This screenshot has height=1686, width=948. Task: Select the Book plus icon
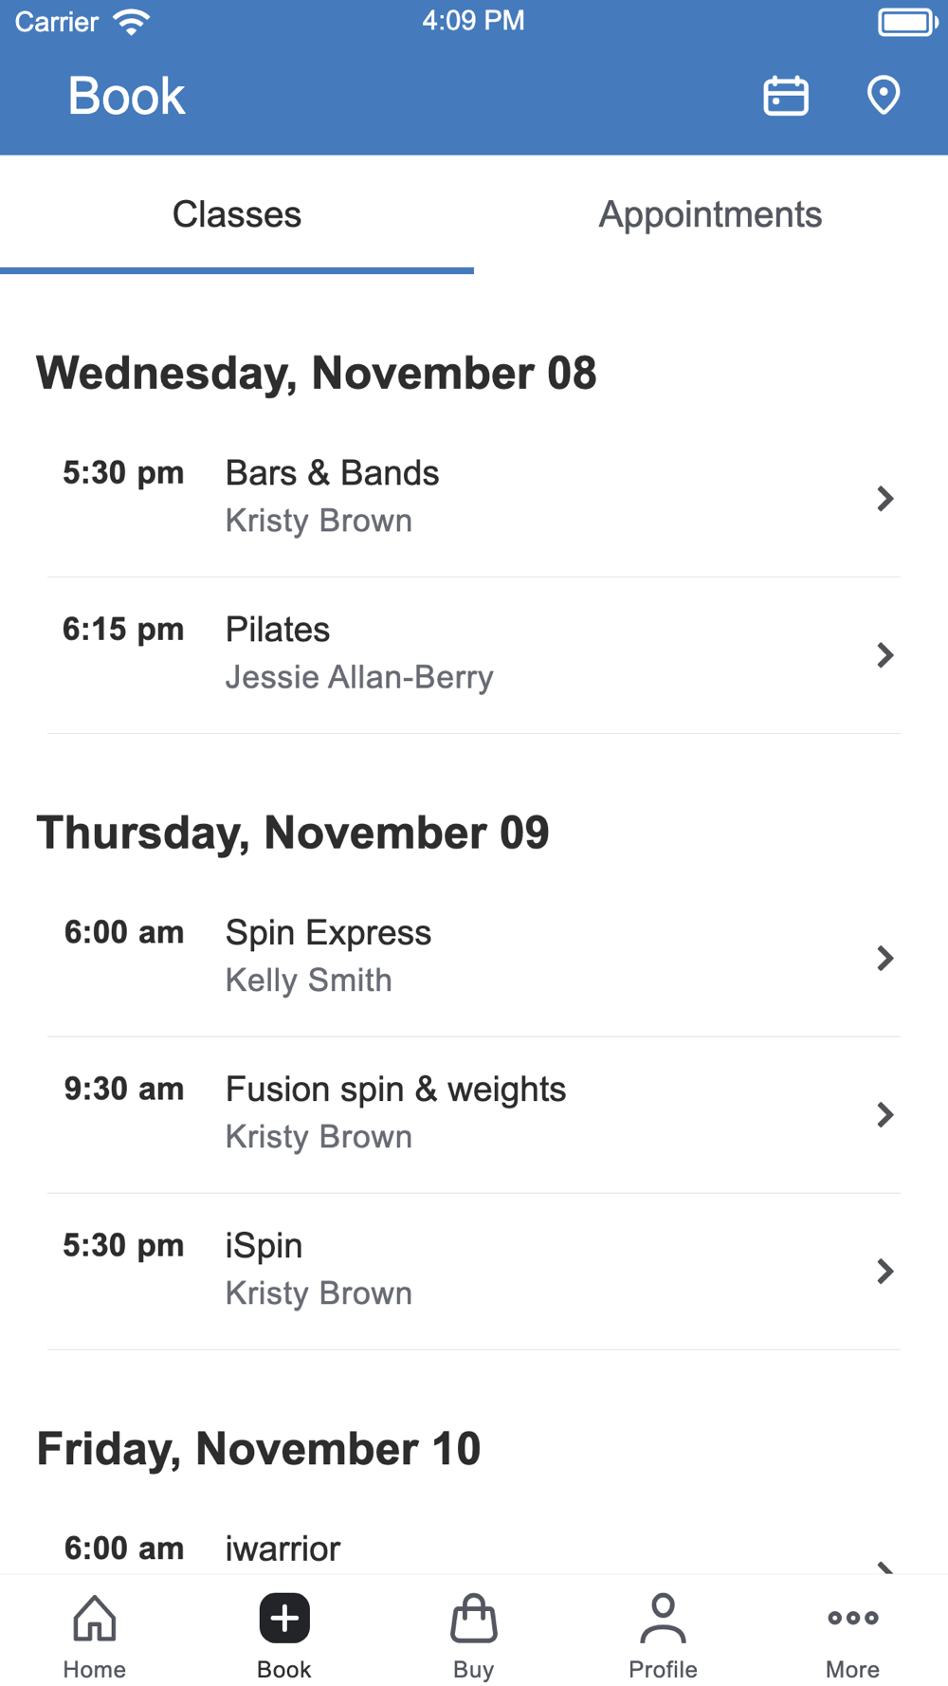click(x=284, y=1618)
